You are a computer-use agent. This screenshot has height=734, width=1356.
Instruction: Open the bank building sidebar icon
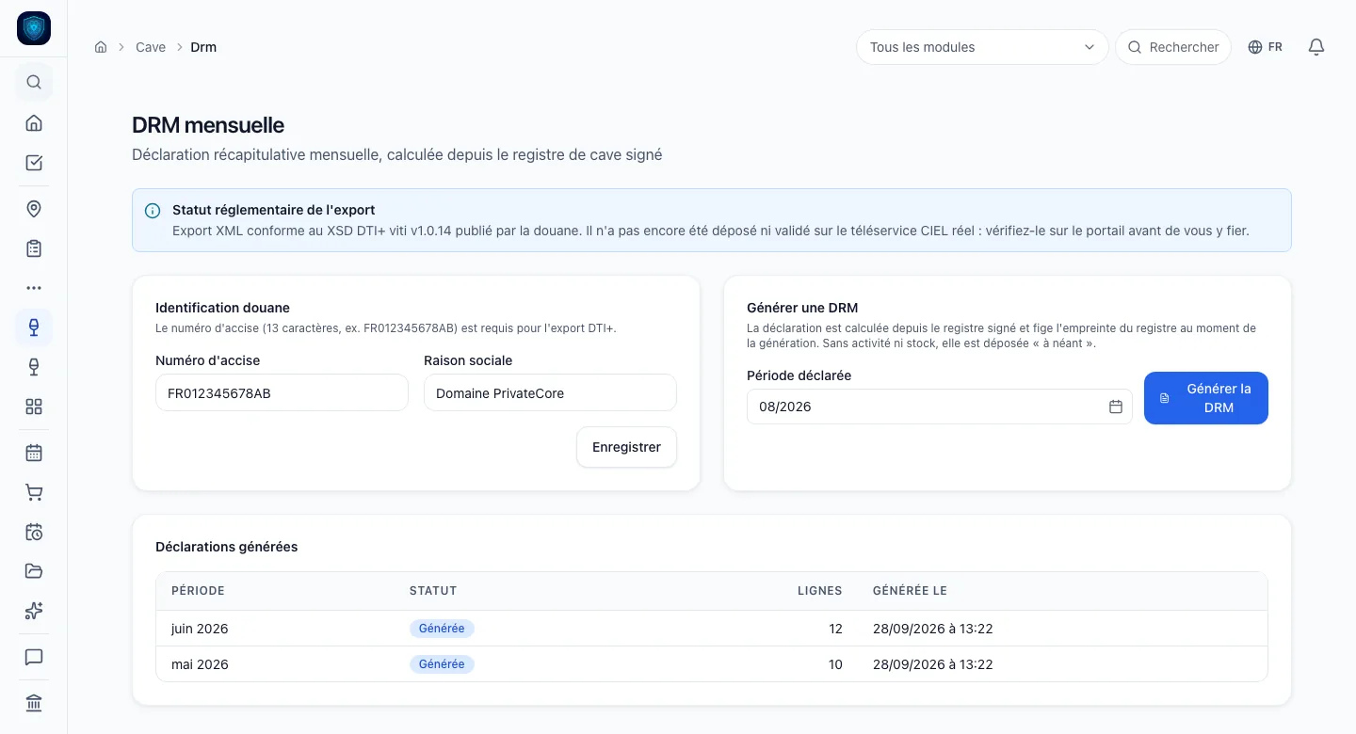34,703
